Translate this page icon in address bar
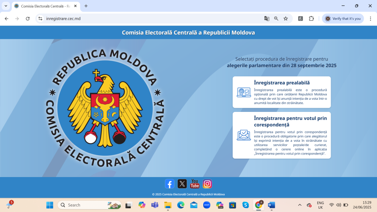The width and height of the screenshot is (377, 212). click(267, 18)
